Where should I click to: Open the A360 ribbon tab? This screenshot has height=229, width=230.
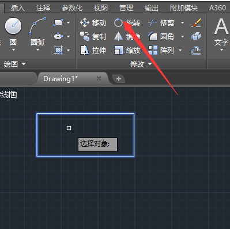217,8
